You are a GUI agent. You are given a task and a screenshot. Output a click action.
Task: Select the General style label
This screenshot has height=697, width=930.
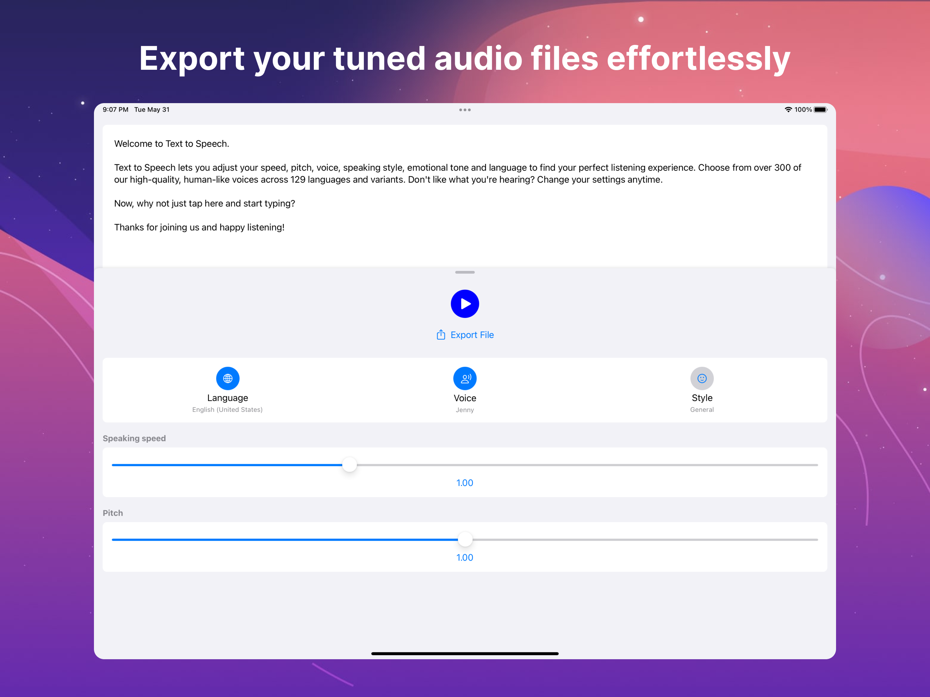coord(702,409)
